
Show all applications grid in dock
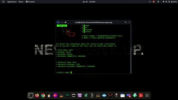pyautogui.click(x=147, y=95)
